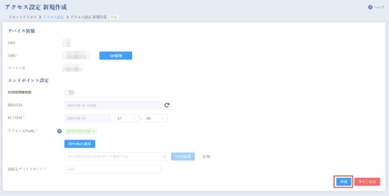Open the help icon at top right

(370, 7)
